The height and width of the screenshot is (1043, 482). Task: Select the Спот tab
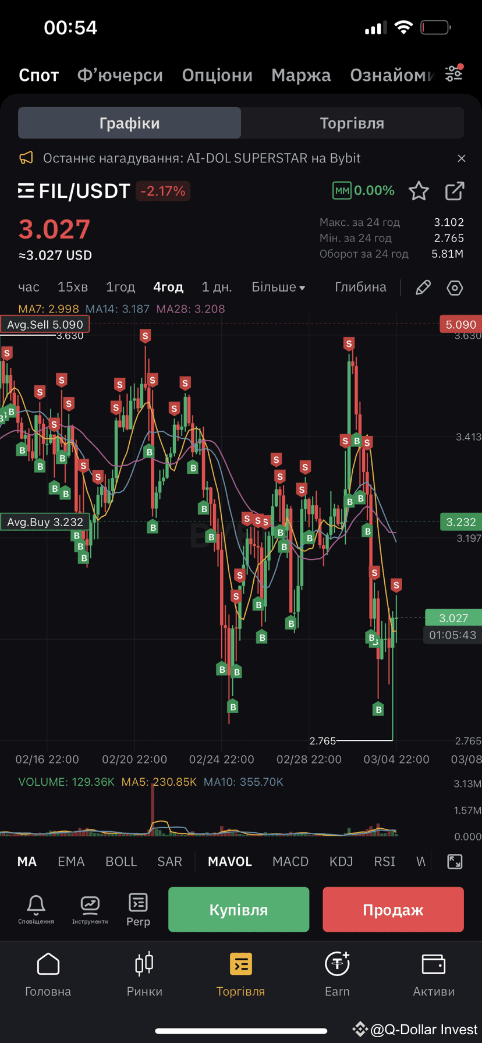click(x=38, y=75)
